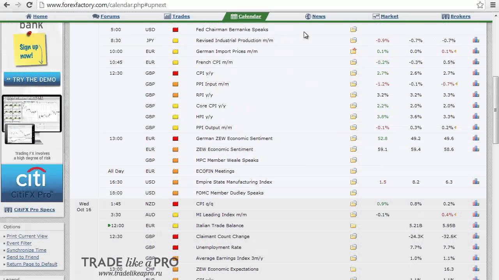
Task: Show chart for Core CPI y/y
Action: click(x=476, y=105)
